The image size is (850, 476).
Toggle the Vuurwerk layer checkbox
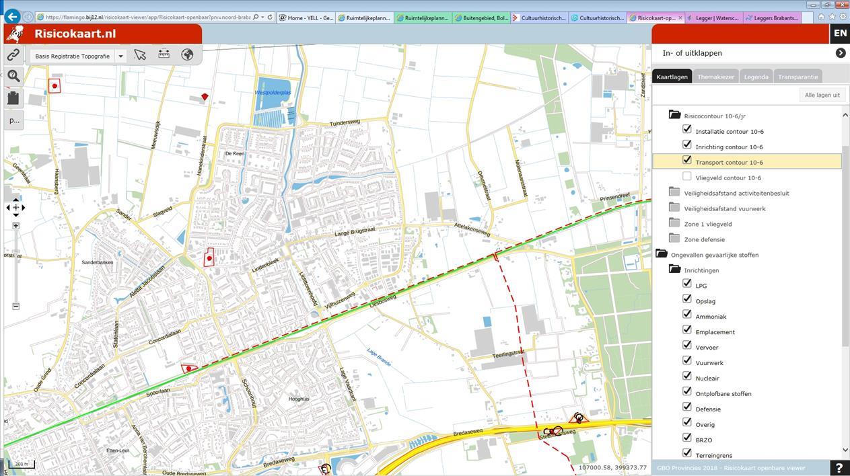click(x=686, y=361)
